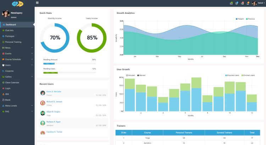The image size is (266, 145).
Task: Expand the Events submenu
Action: coord(32,54)
